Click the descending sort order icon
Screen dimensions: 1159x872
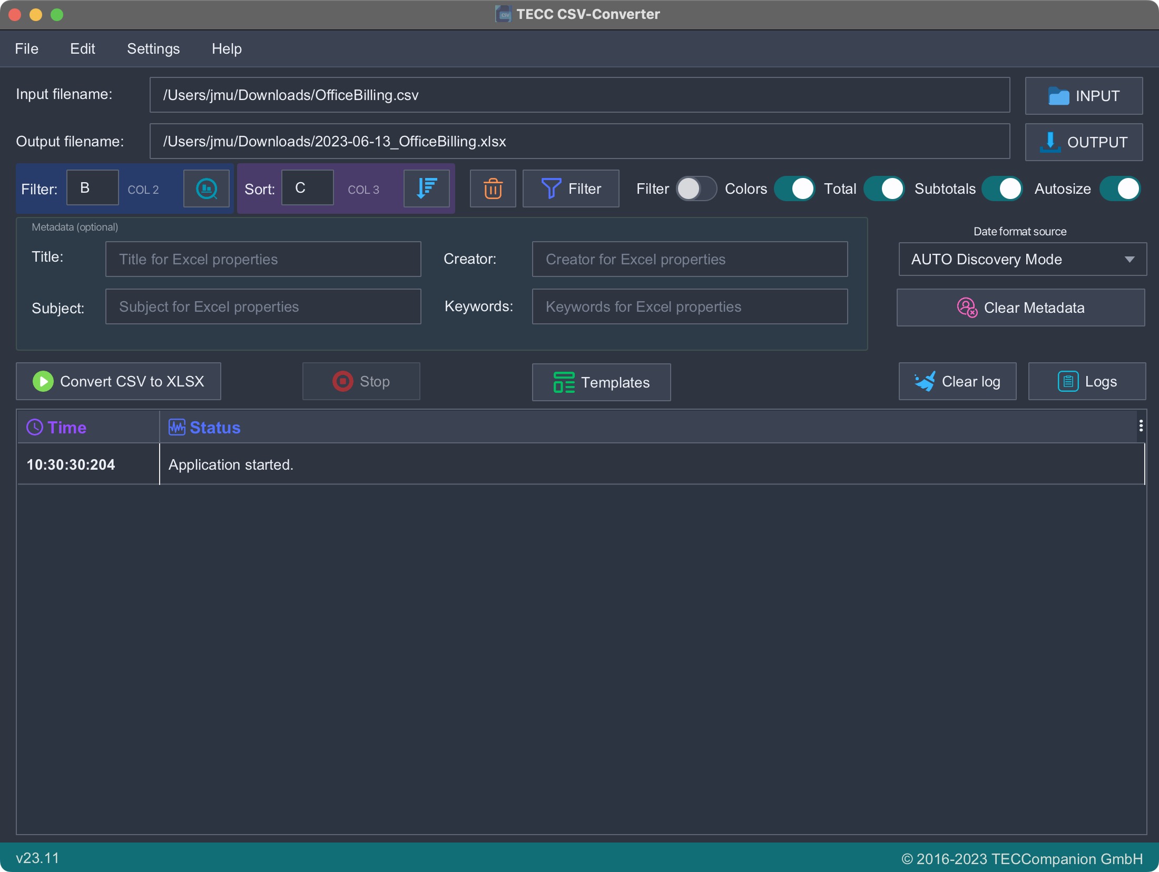(x=426, y=189)
